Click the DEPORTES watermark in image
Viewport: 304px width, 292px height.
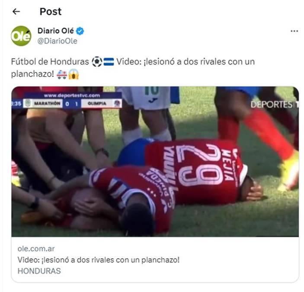pos(274,105)
